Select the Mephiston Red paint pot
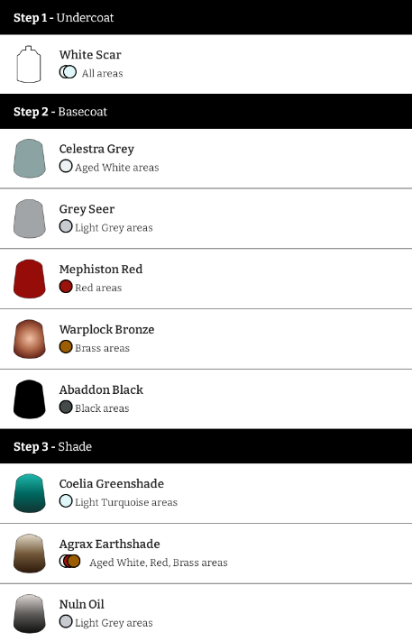412x641 pixels. [30, 279]
